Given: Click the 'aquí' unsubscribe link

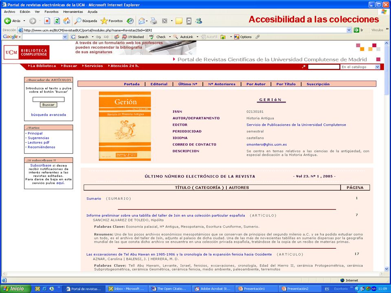Looking at the screenshot, I should click(x=60, y=183).
